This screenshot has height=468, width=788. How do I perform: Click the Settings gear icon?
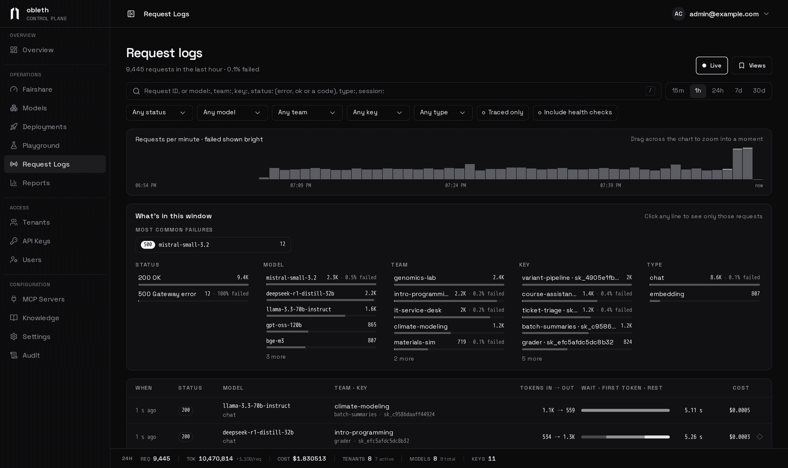coord(14,336)
